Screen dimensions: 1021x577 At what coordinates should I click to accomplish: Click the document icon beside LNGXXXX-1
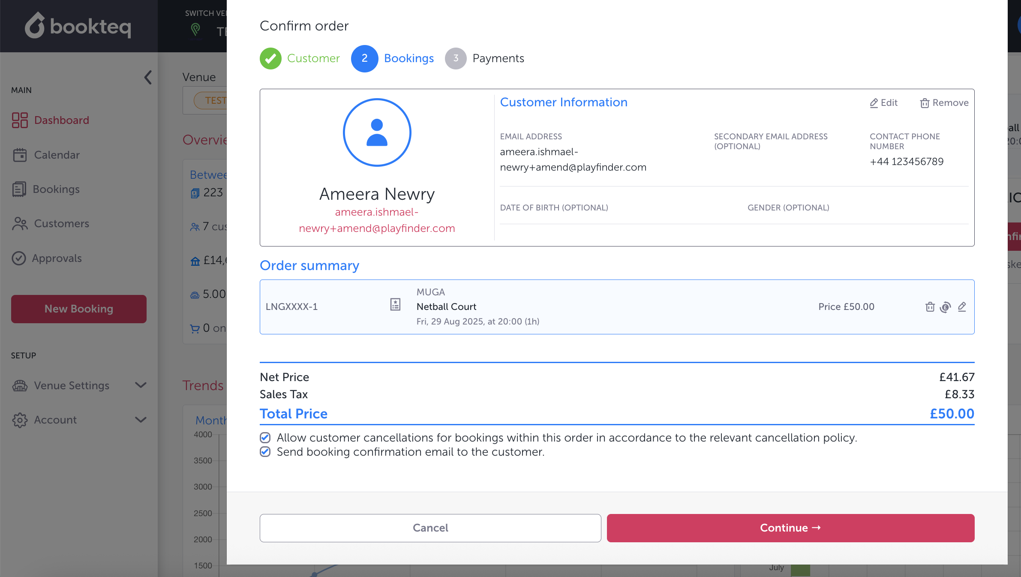395,305
